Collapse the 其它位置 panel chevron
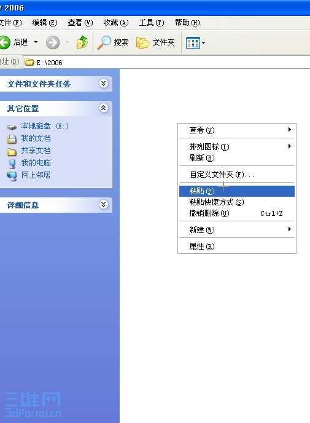 coord(103,108)
